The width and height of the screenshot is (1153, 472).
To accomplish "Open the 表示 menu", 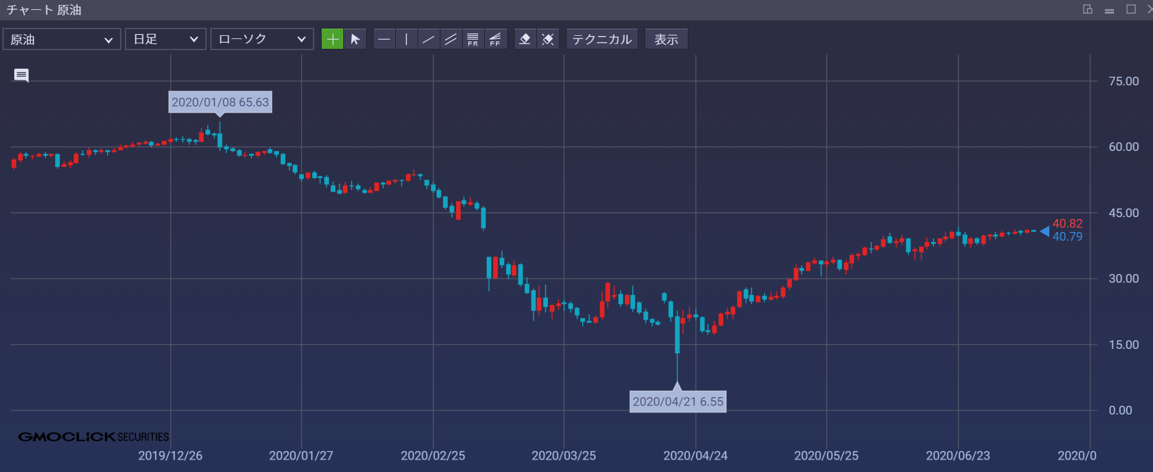I will (x=666, y=40).
